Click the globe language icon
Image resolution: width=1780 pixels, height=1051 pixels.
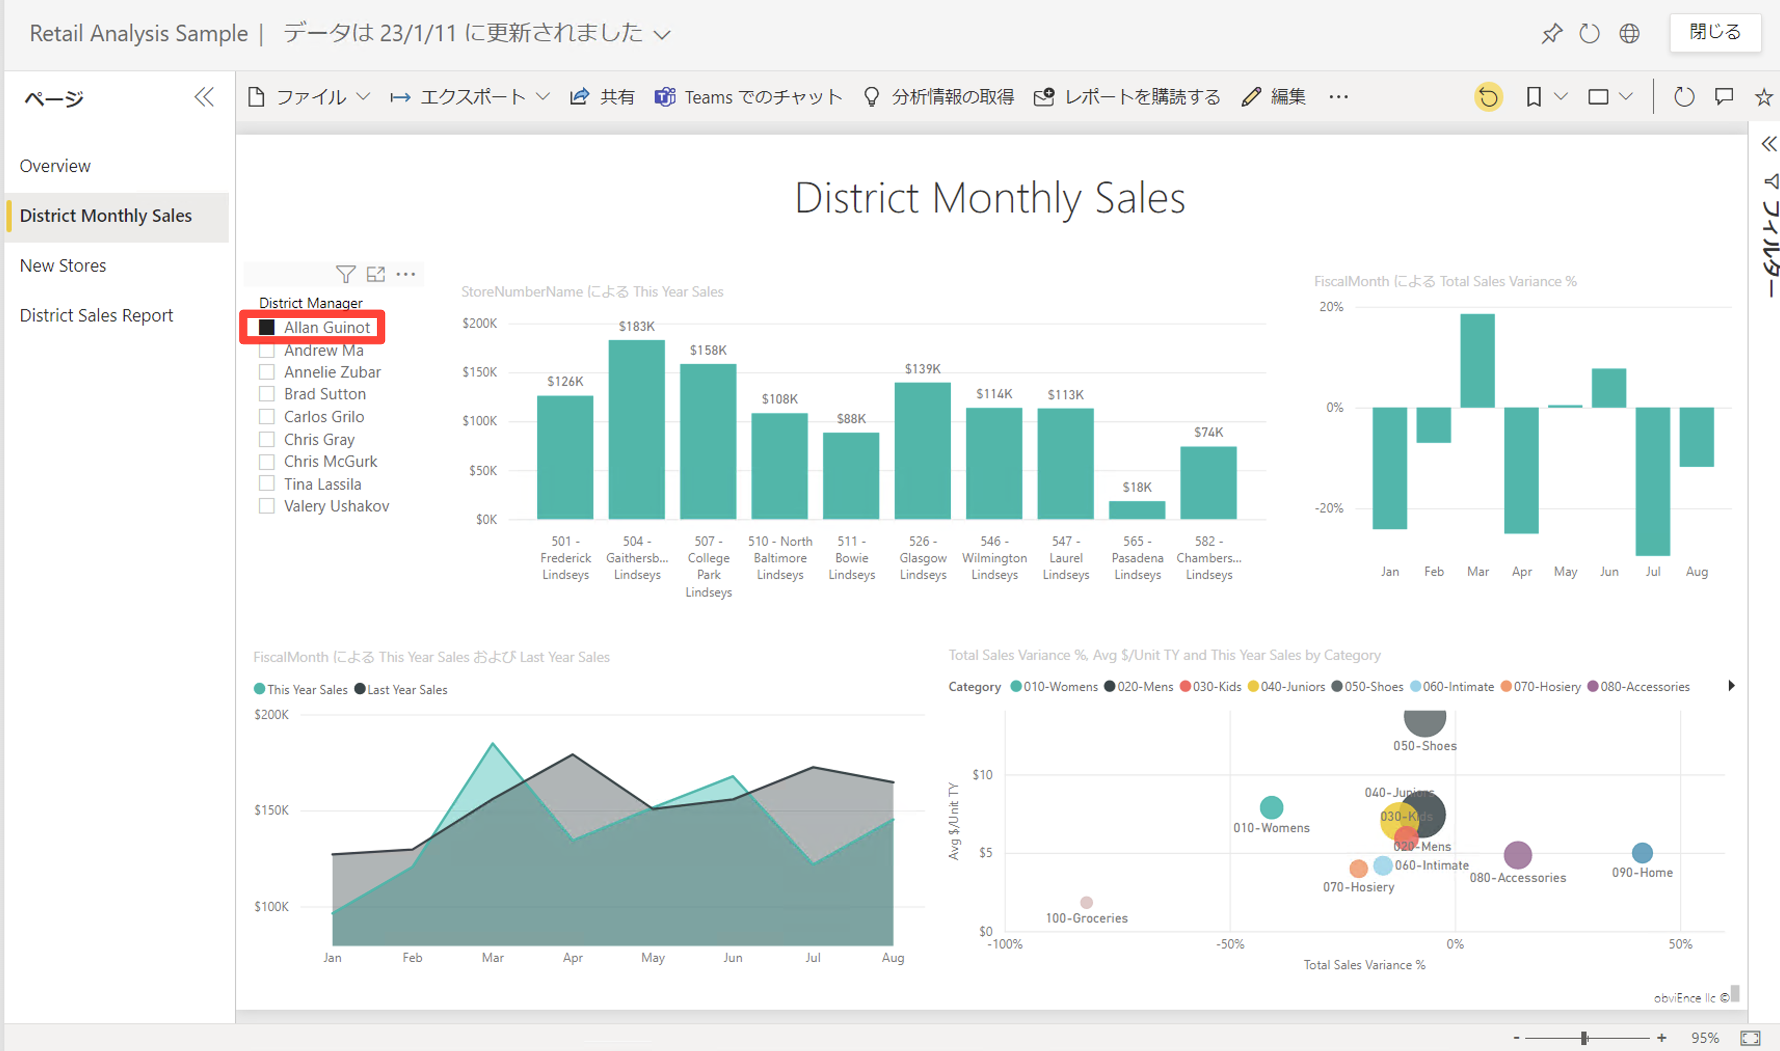tap(1629, 33)
